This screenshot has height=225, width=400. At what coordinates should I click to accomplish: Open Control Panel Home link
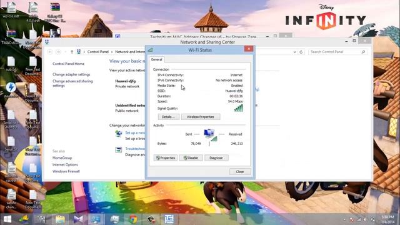point(68,64)
